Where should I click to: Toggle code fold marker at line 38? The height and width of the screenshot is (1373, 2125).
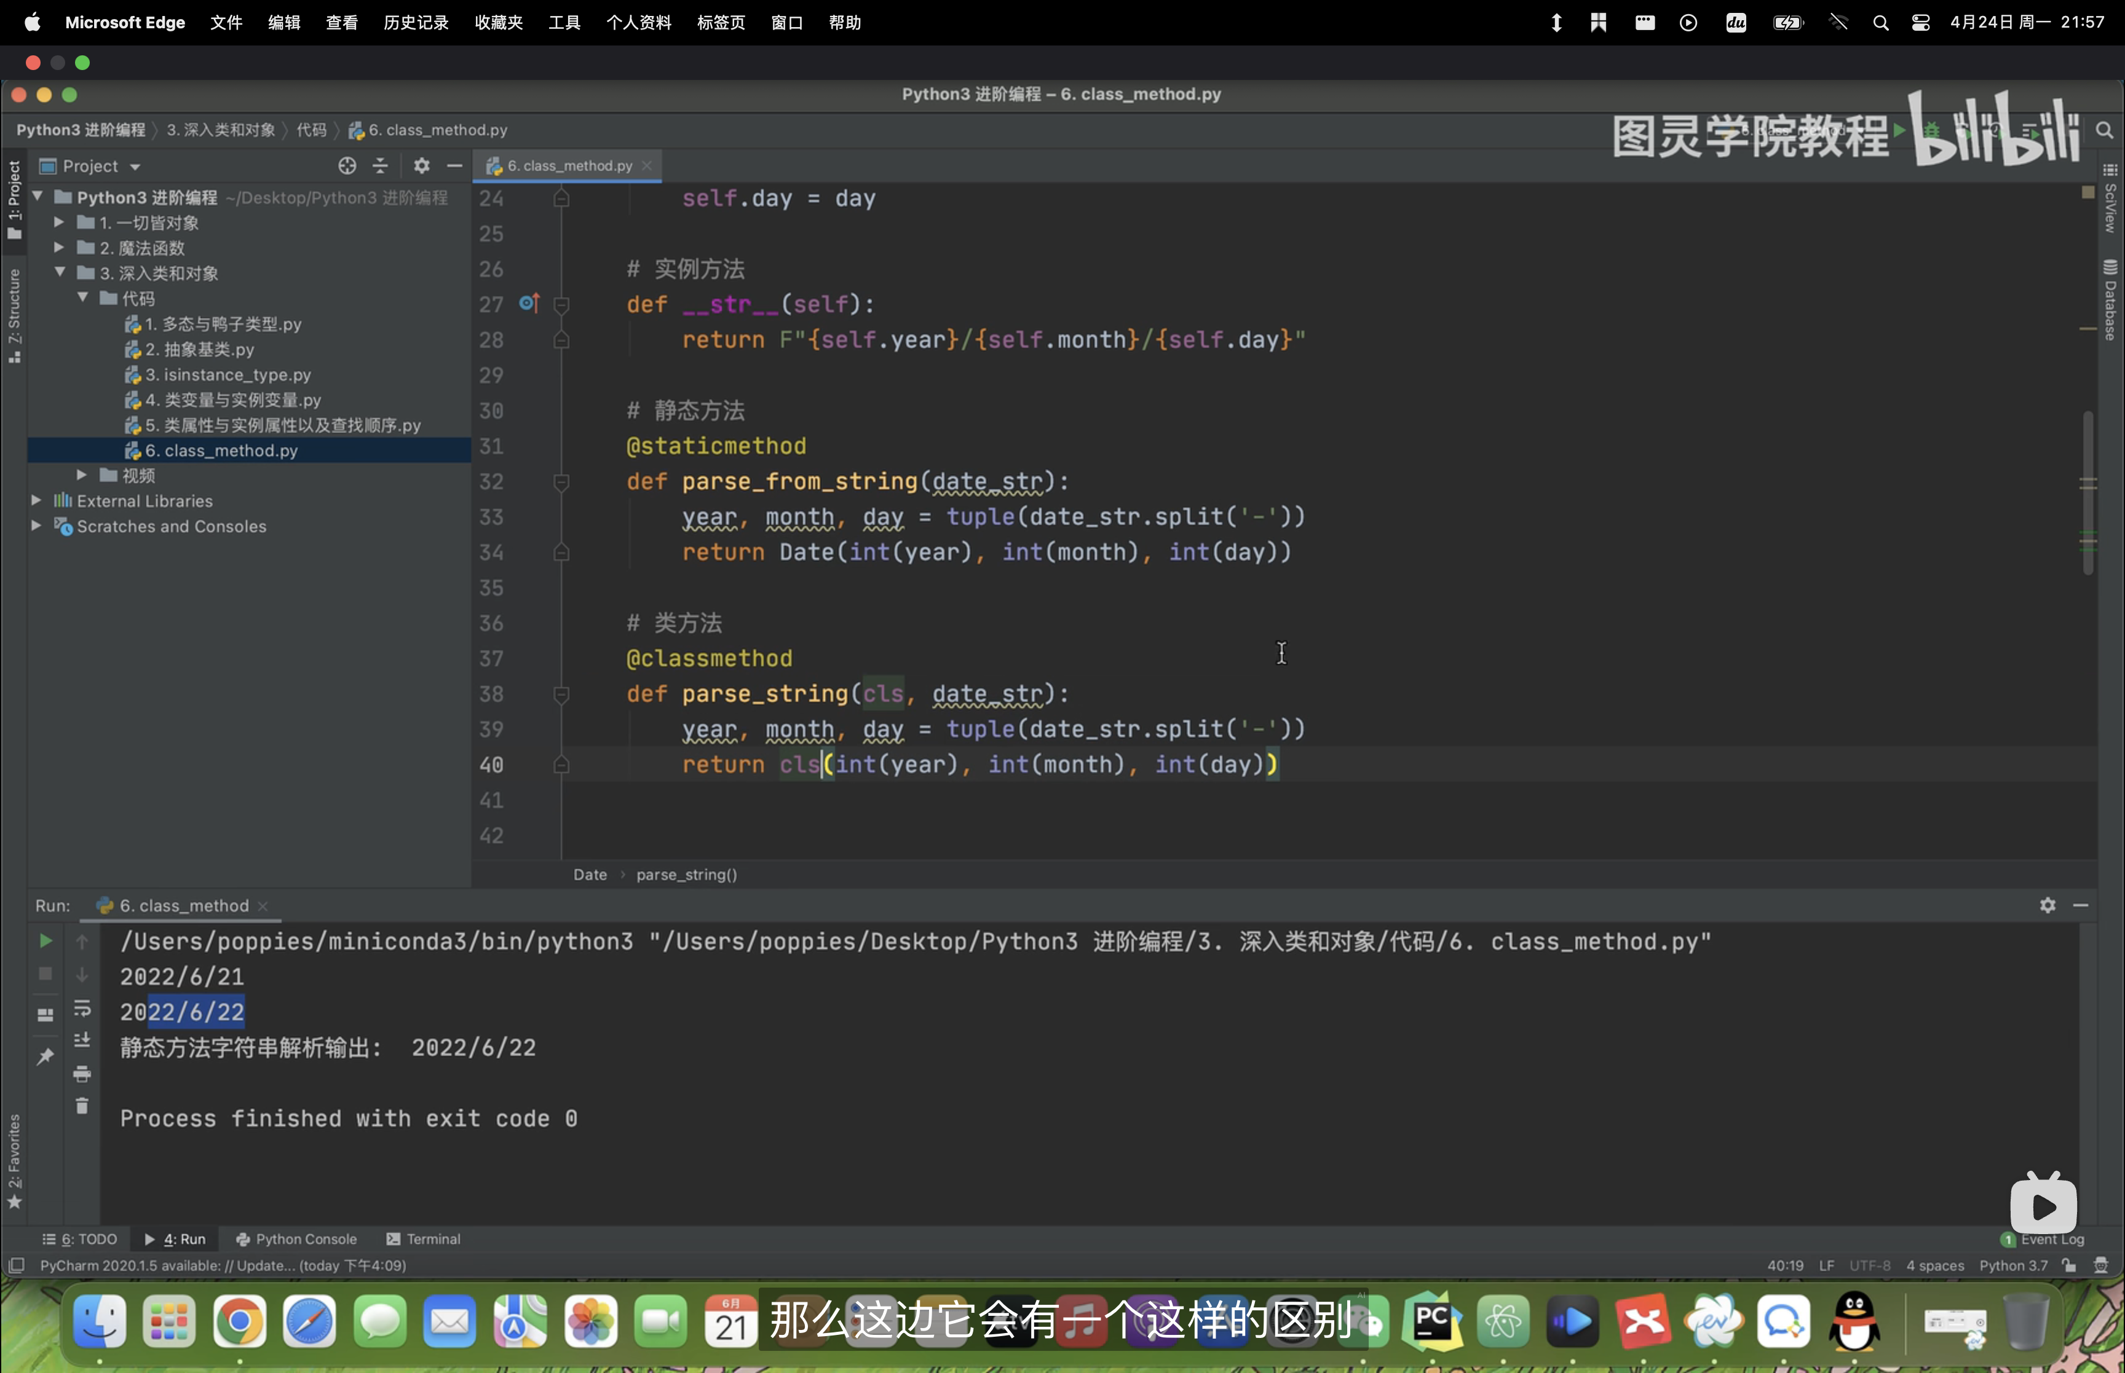tap(562, 694)
